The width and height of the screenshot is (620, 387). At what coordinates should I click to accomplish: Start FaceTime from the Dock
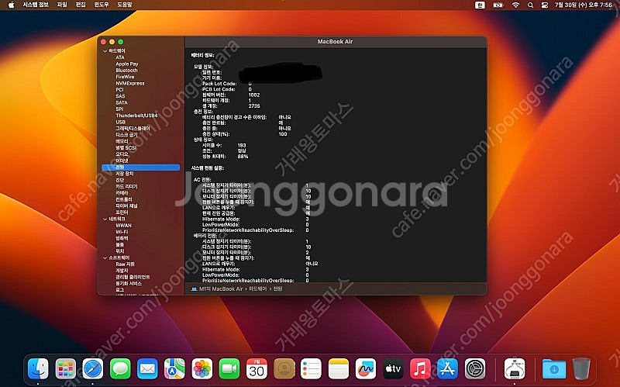click(229, 369)
